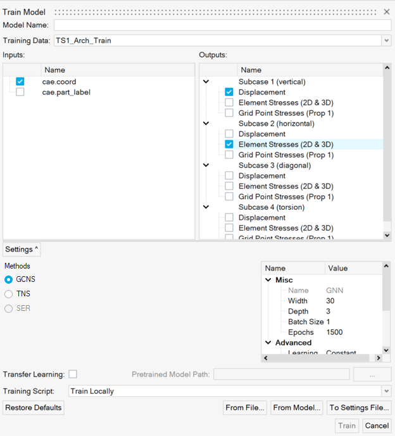
Task: Close the Train Model dialog
Action: 387,12
